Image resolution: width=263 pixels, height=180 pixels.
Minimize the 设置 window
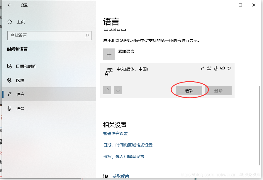click(x=227, y=5)
